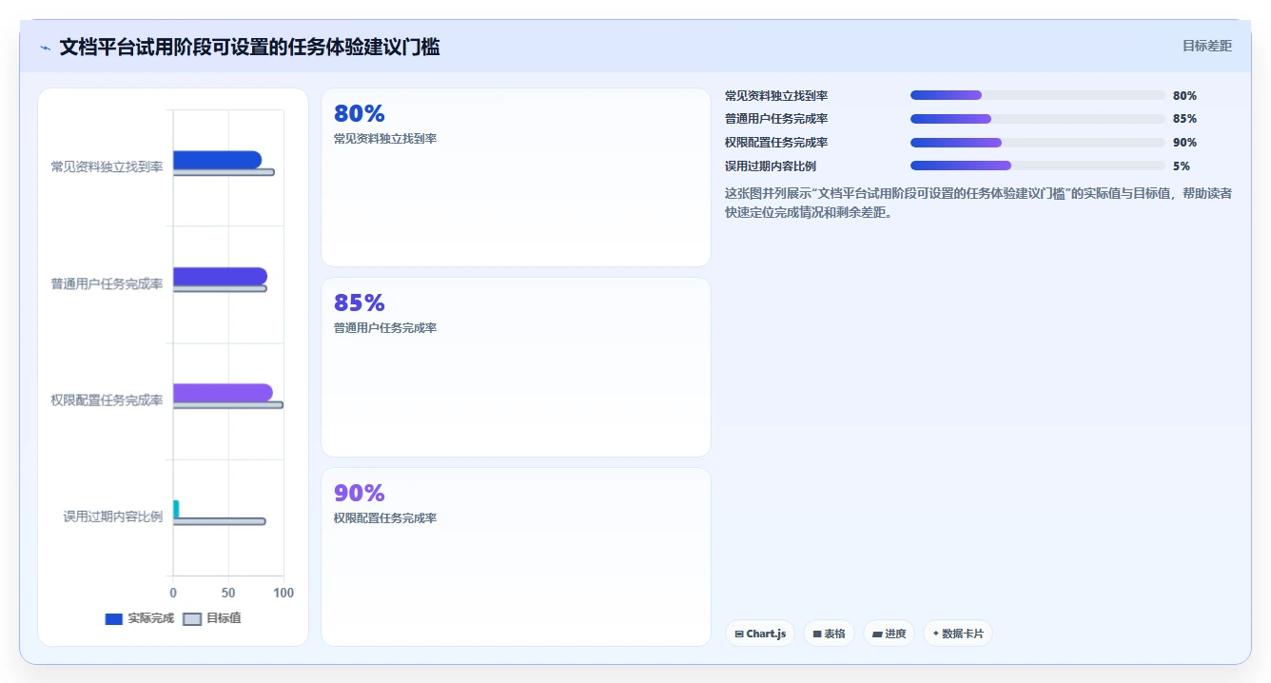Click the 目标差距 label in header

tap(1206, 46)
